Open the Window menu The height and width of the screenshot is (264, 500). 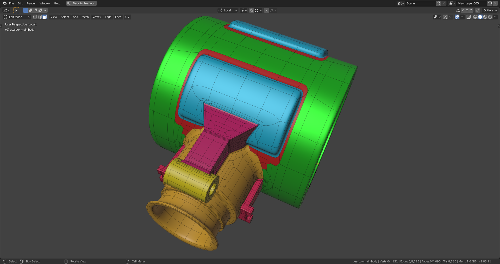pyautogui.click(x=45, y=3)
